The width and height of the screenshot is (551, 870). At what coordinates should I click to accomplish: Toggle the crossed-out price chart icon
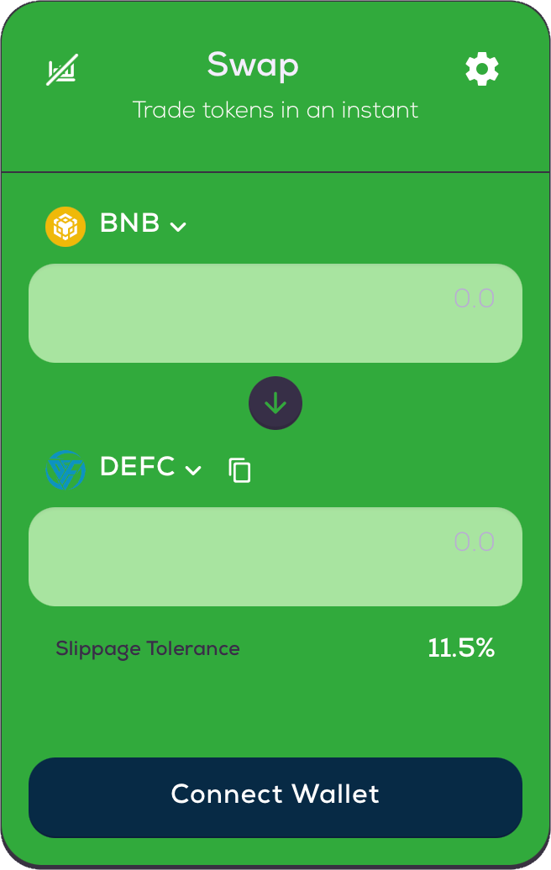click(62, 70)
